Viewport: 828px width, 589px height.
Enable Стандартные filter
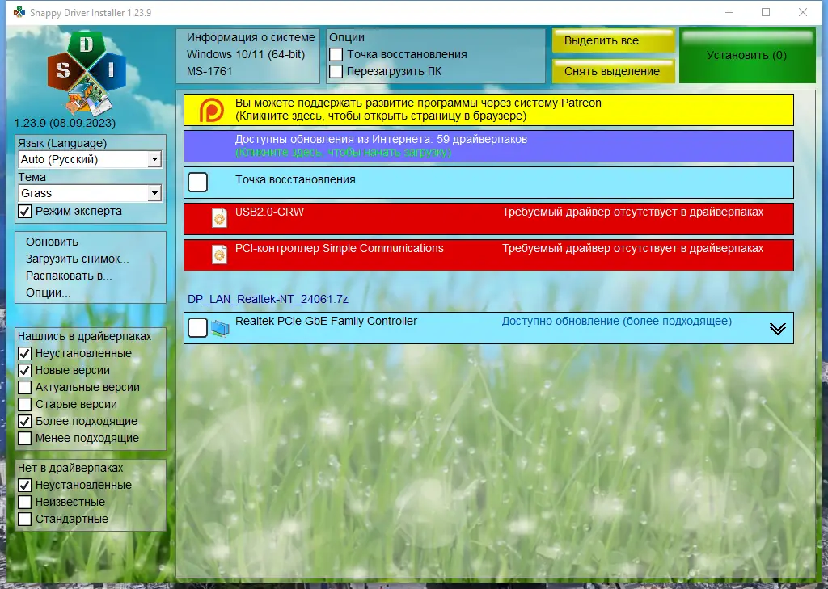tap(25, 518)
